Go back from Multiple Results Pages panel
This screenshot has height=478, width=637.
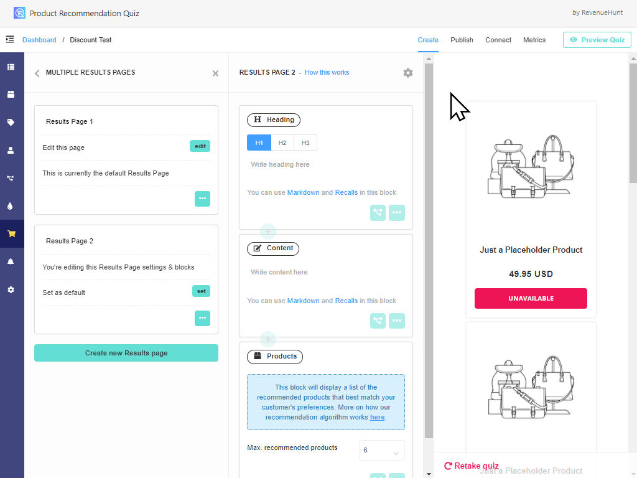(37, 73)
